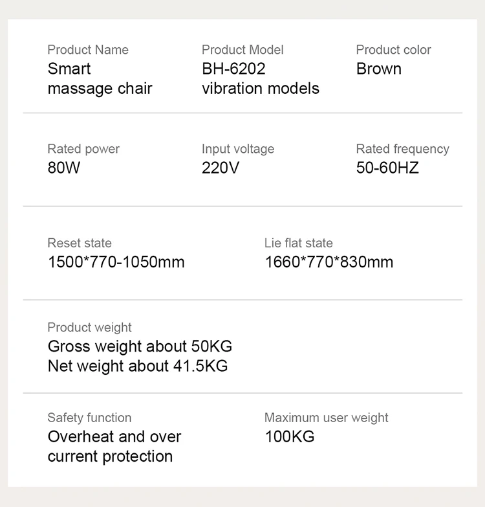Screen dimensions: 485x507
Task: Select the BH-6202 vibration models value
Action: (260, 78)
